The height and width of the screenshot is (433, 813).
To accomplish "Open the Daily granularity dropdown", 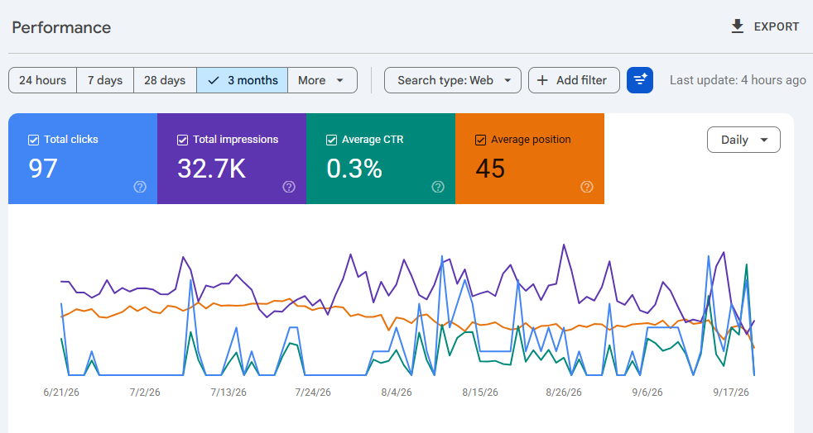I will point(743,140).
